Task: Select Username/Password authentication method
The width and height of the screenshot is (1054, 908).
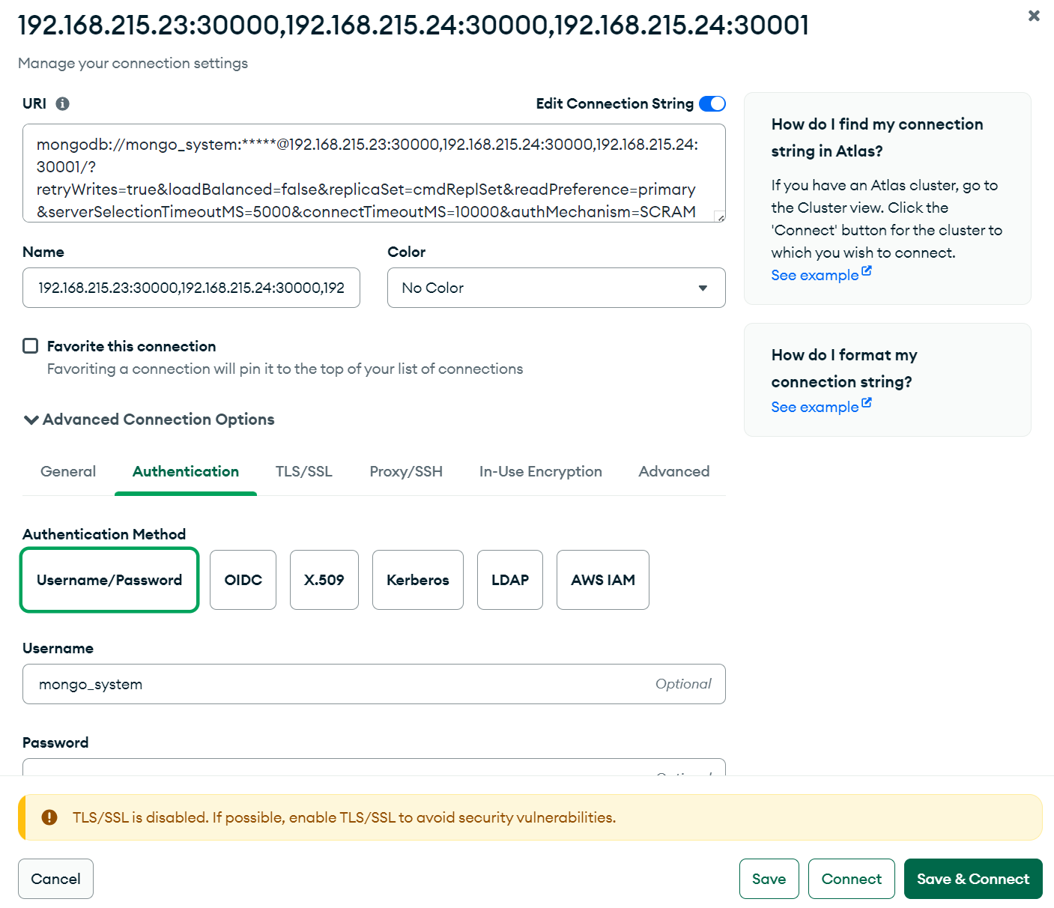Action: (109, 580)
